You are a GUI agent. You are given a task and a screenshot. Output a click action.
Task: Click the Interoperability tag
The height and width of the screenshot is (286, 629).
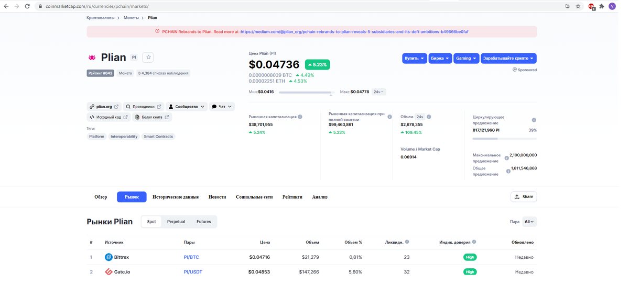point(124,136)
